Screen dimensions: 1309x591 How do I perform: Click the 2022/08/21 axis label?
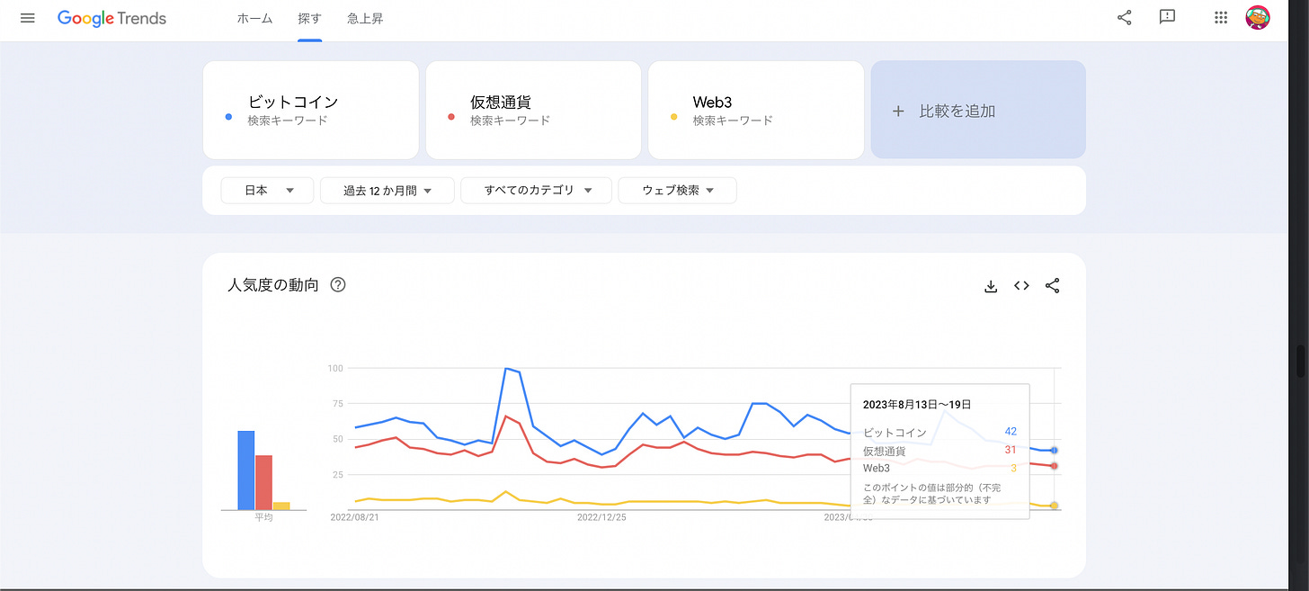[355, 518]
